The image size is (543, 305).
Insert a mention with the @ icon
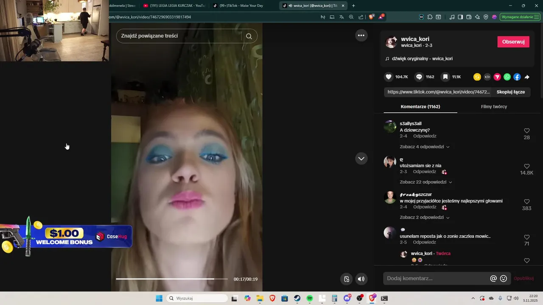pos(493,278)
